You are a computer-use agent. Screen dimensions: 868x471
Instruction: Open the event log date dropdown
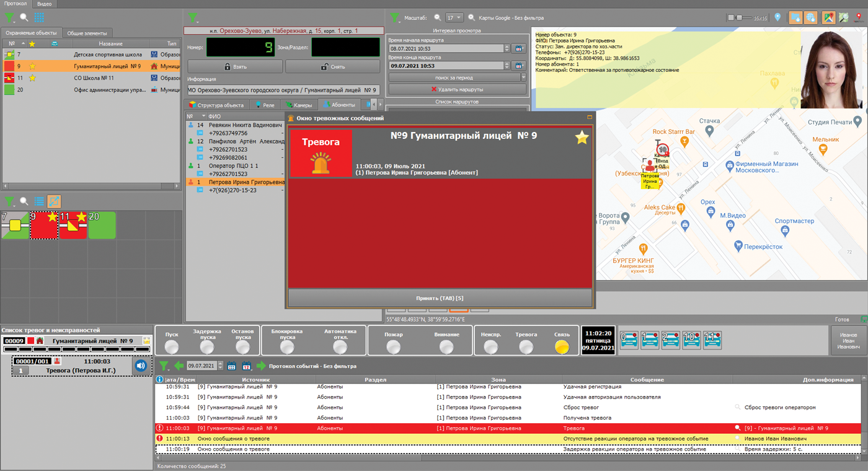pyautogui.click(x=219, y=366)
